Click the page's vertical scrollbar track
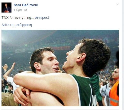The height and width of the screenshot is (110, 124). tap(123, 55)
